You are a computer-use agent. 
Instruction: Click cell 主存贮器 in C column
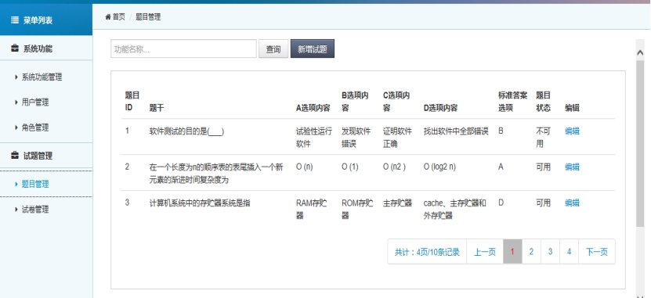point(397,203)
